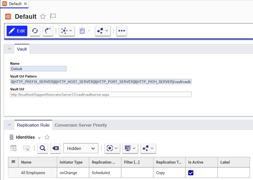
Task: Click the Identities DNA icon
Action: point(12,137)
